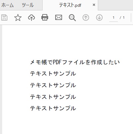The height and width of the screenshot is (134, 133).
Task: Switch to the ツール tab
Action: point(28,5)
